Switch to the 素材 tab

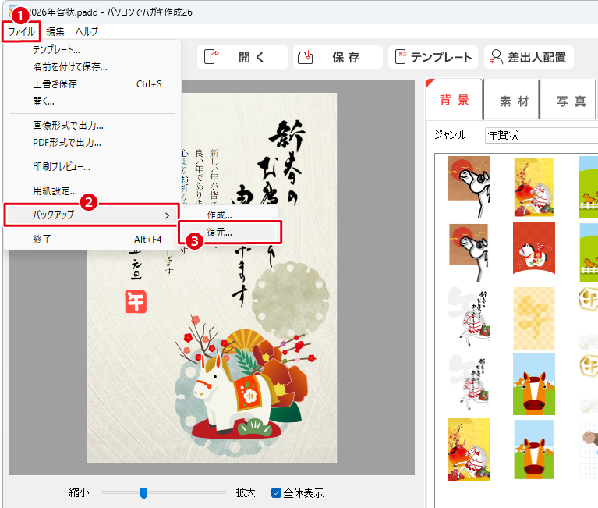[x=514, y=101]
